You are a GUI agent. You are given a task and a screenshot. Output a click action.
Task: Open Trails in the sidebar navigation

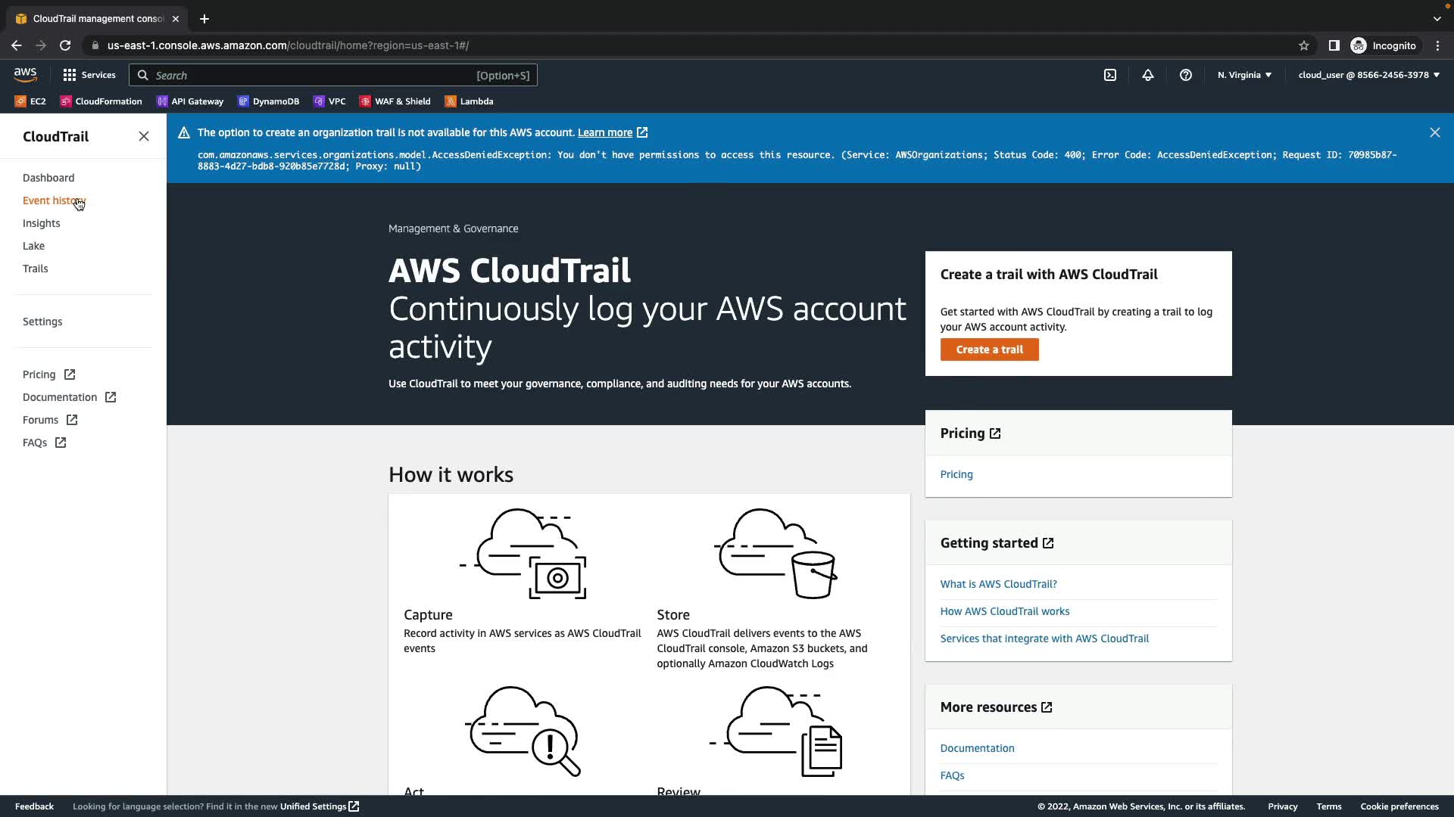pyautogui.click(x=36, y=269)
